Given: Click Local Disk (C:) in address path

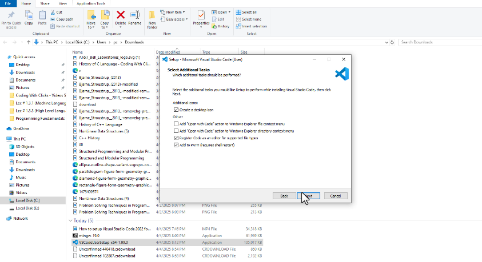Looking at the screenshot, I should tap(77, 42).
